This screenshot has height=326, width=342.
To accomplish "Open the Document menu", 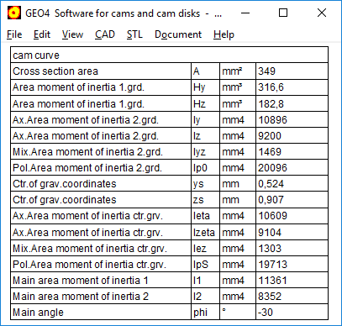I will (x=178, y=34).
